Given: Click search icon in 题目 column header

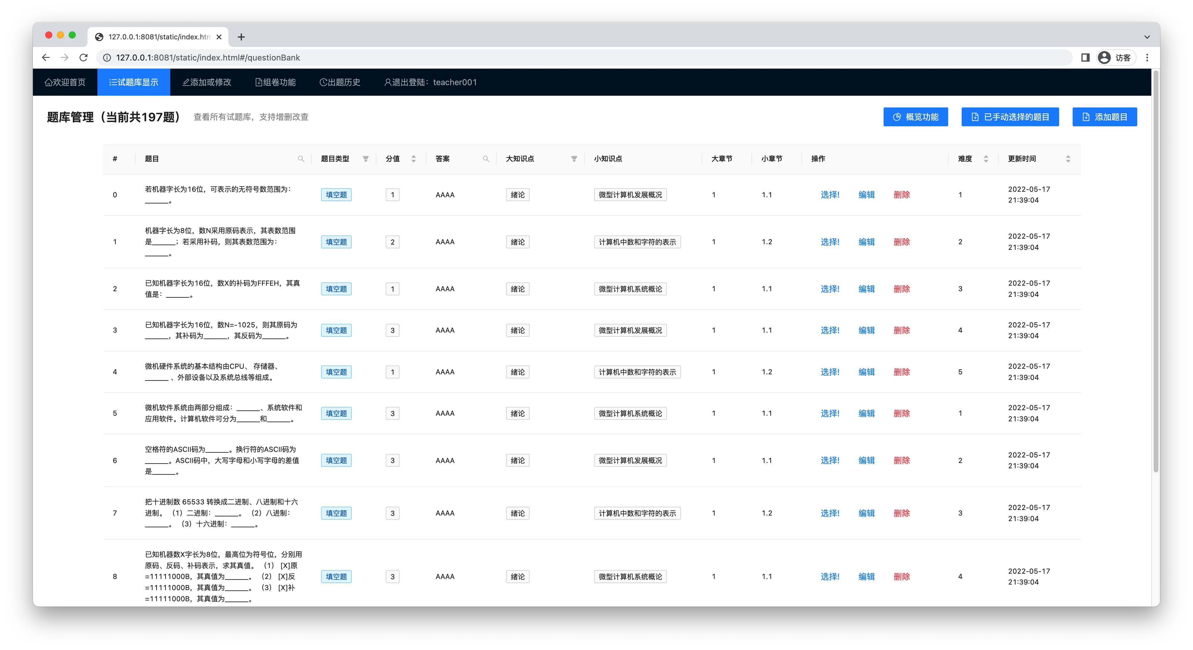Looking at the screenshot, I should (301, 159).
